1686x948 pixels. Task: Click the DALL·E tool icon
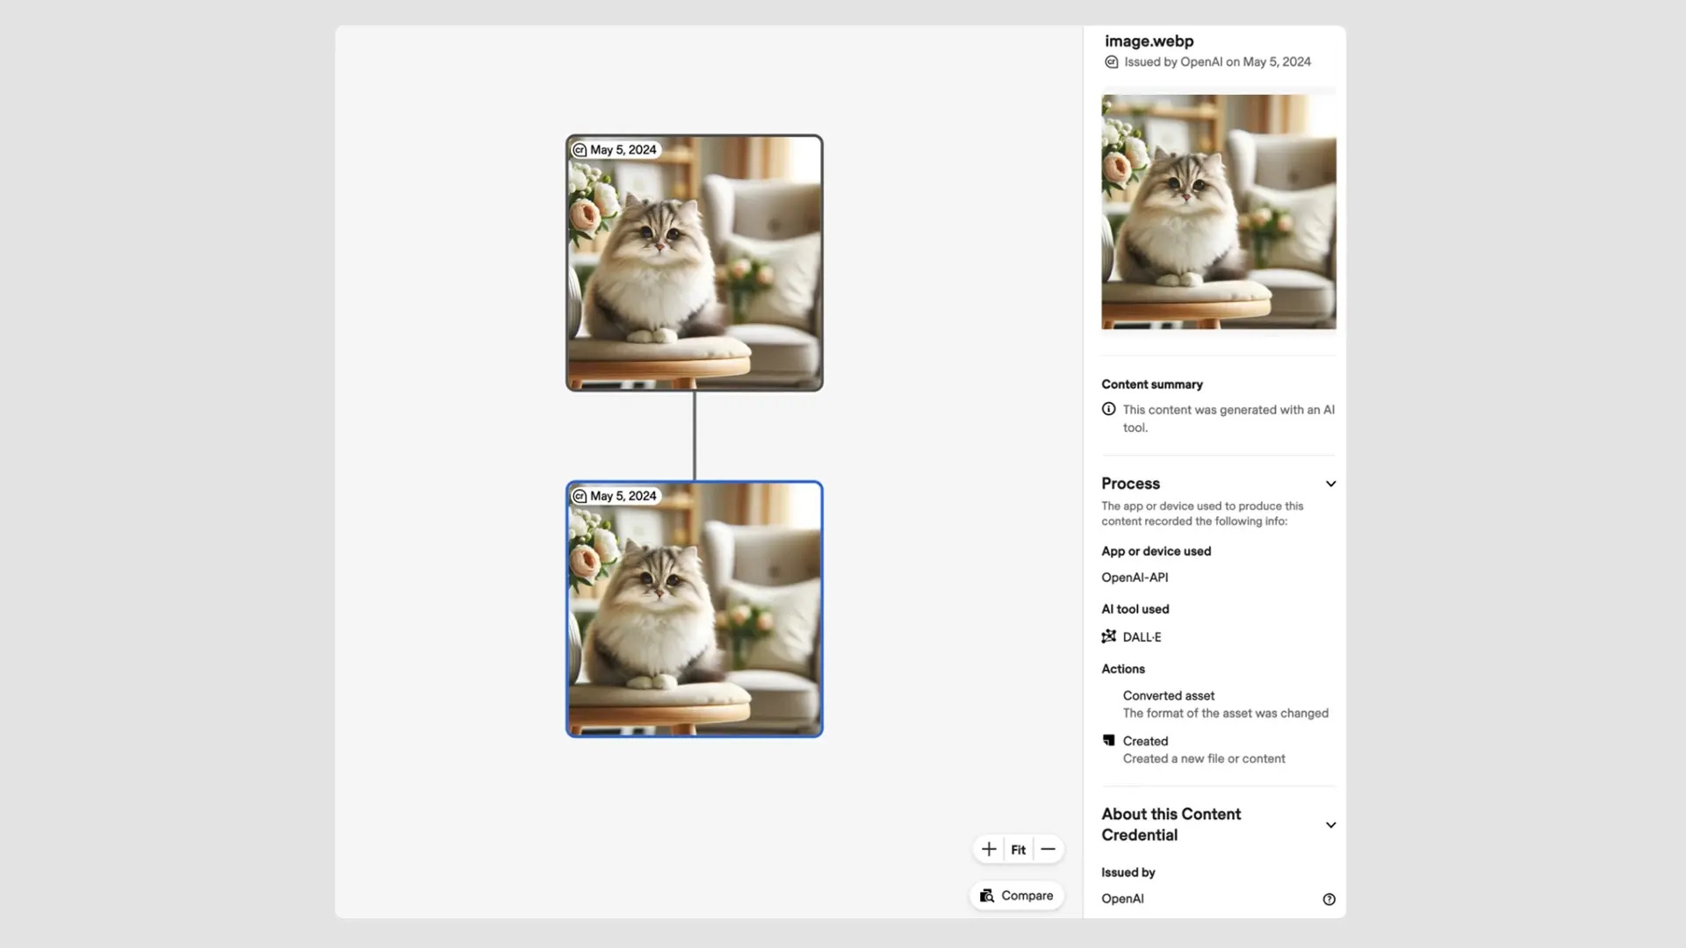click(1109, 636)
